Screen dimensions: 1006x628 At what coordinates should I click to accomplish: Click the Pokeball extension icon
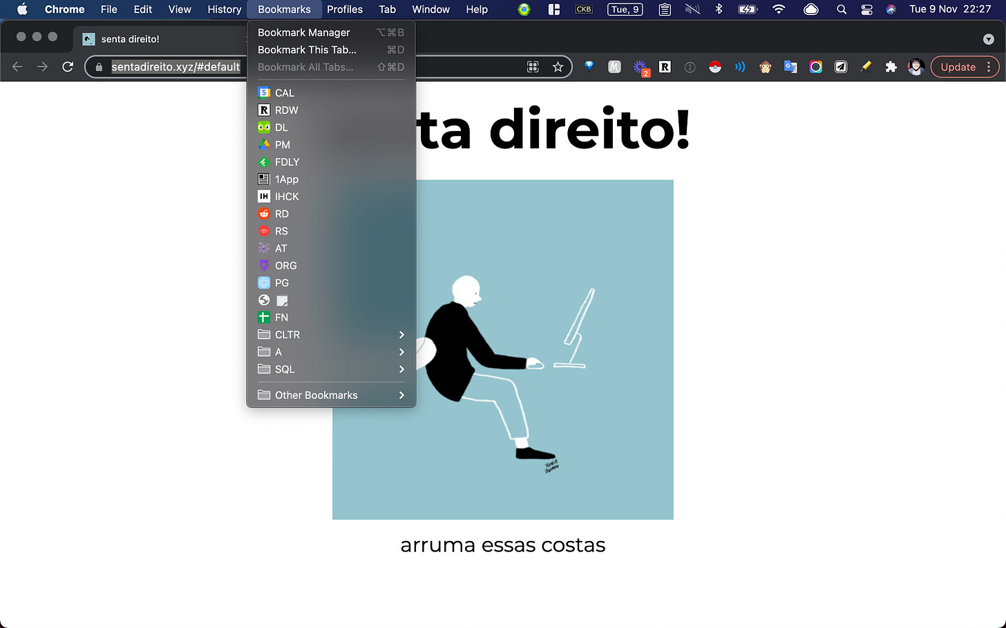point(715,67)
